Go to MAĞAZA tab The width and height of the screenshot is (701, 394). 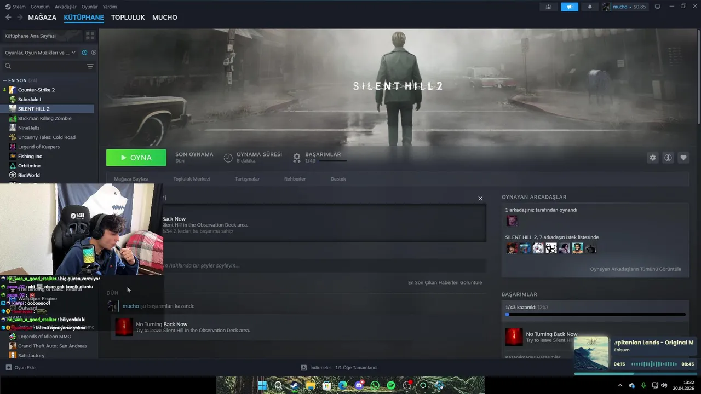coord(42,18)
